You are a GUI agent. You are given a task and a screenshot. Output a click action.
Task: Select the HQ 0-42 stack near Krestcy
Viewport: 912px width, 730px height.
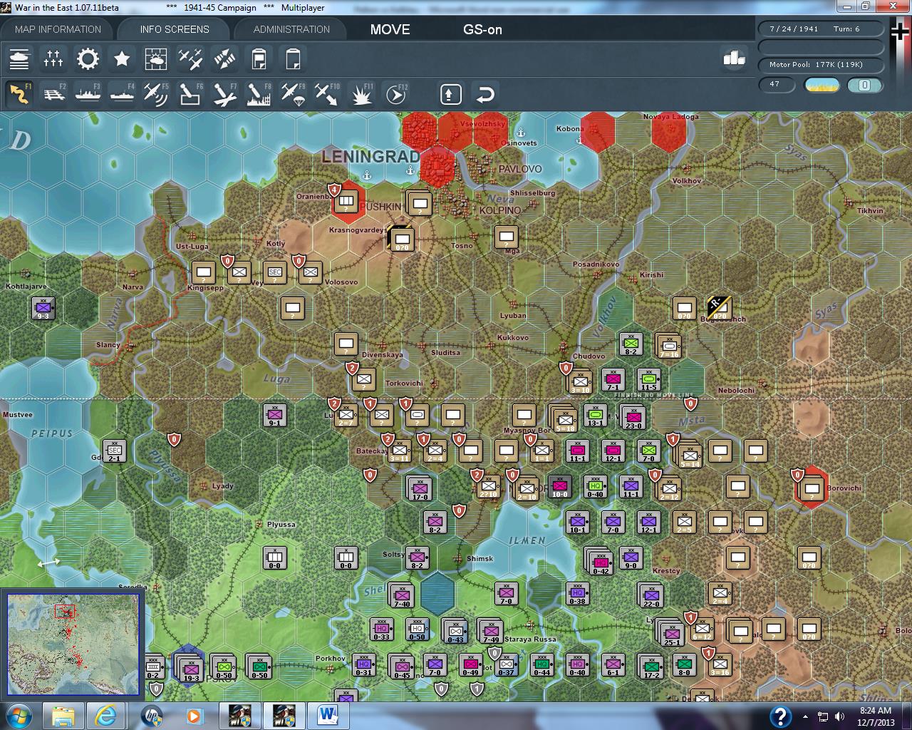[x=599, y=560]
